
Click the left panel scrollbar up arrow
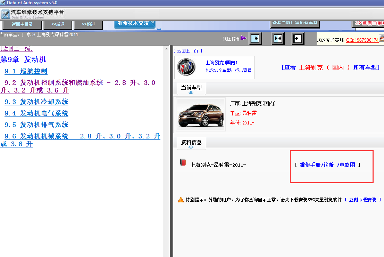pos(166,48)
